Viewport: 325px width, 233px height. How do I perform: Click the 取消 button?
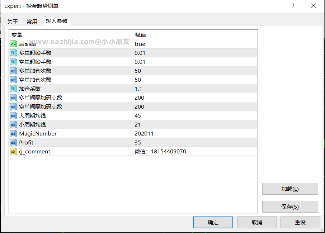tap(257, 223)
